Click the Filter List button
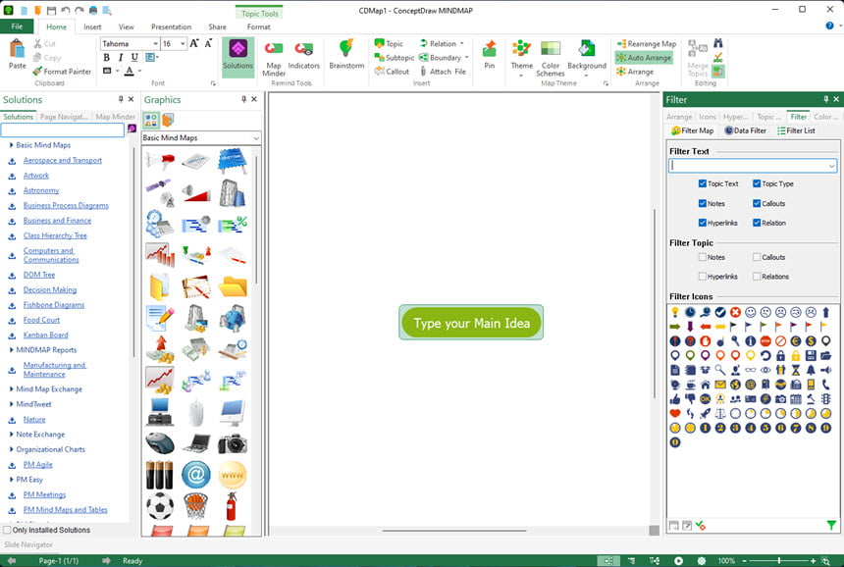This screenshot has height=567, width=844. pos(796,130)
